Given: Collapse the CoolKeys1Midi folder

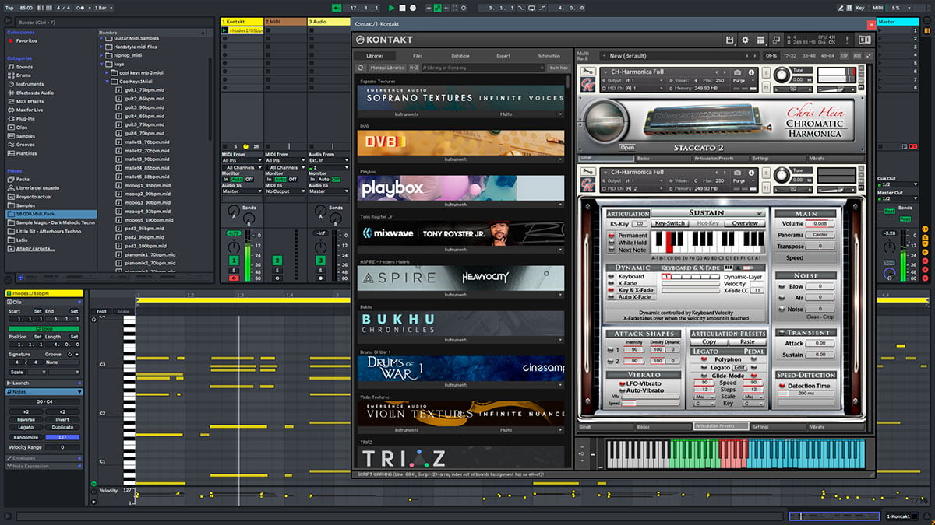Looking at the screenshot, I should tap(109, 81).
